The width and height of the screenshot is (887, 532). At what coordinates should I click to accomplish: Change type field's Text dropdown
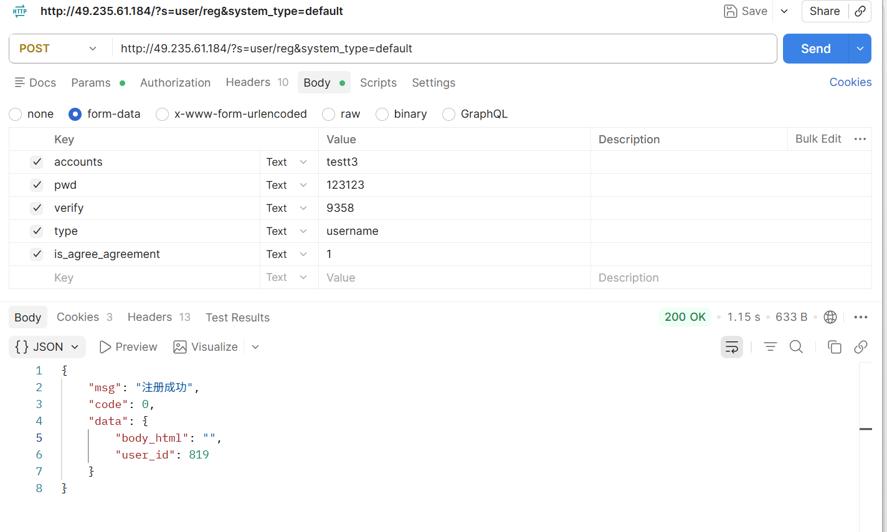pyautogui.click(x=287, y=231)
